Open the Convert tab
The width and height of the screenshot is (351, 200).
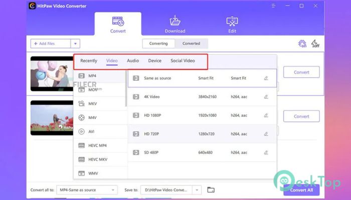click(118, 24)
